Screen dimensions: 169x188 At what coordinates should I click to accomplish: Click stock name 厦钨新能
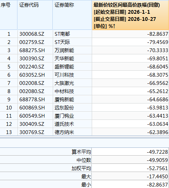tap(64, 99)
